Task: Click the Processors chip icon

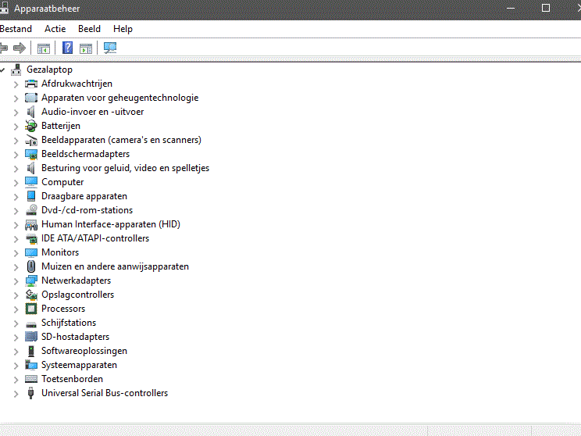Action: click(31, 309)
